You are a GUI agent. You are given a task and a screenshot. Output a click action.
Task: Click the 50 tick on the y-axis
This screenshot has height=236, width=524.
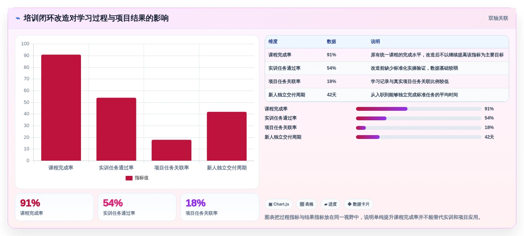point(26,102)
